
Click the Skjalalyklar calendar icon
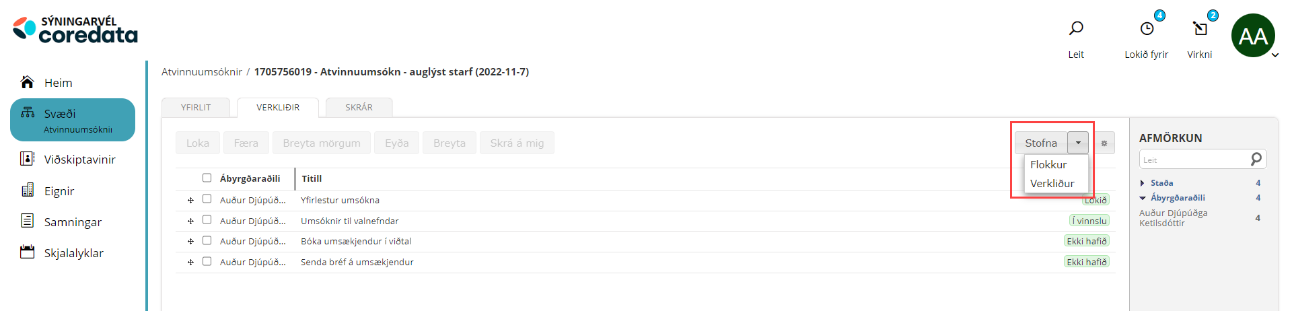(x=27, y=252)
